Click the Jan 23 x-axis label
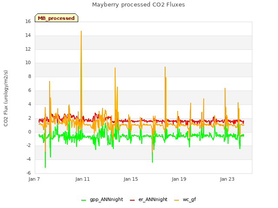The height and width of the screenshot is (208, 278). [227, 179]
